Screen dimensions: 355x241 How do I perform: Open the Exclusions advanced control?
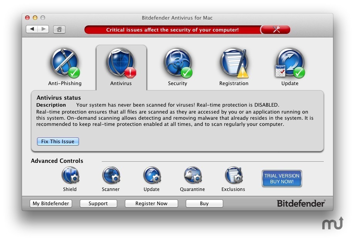click(x=233, y=176)
